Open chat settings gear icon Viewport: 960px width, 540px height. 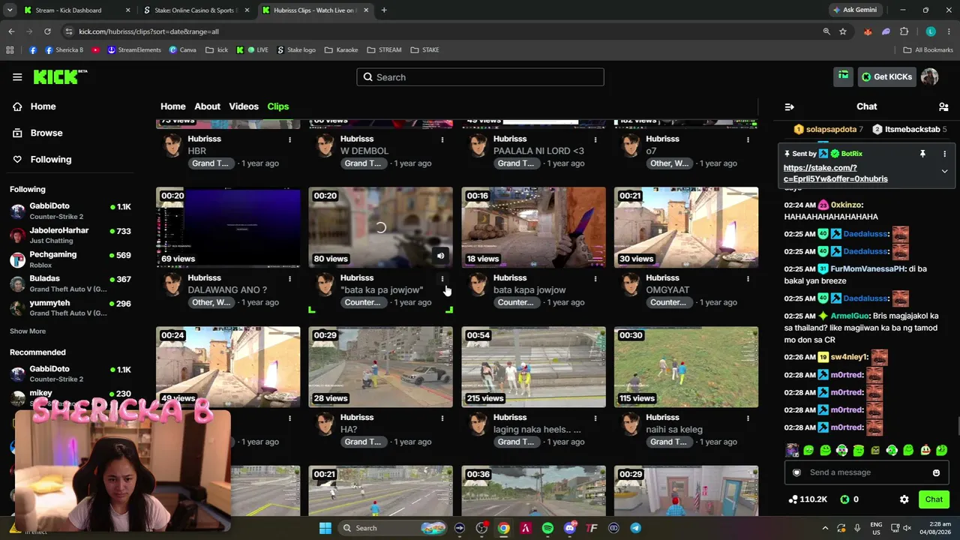click(904, 499)
